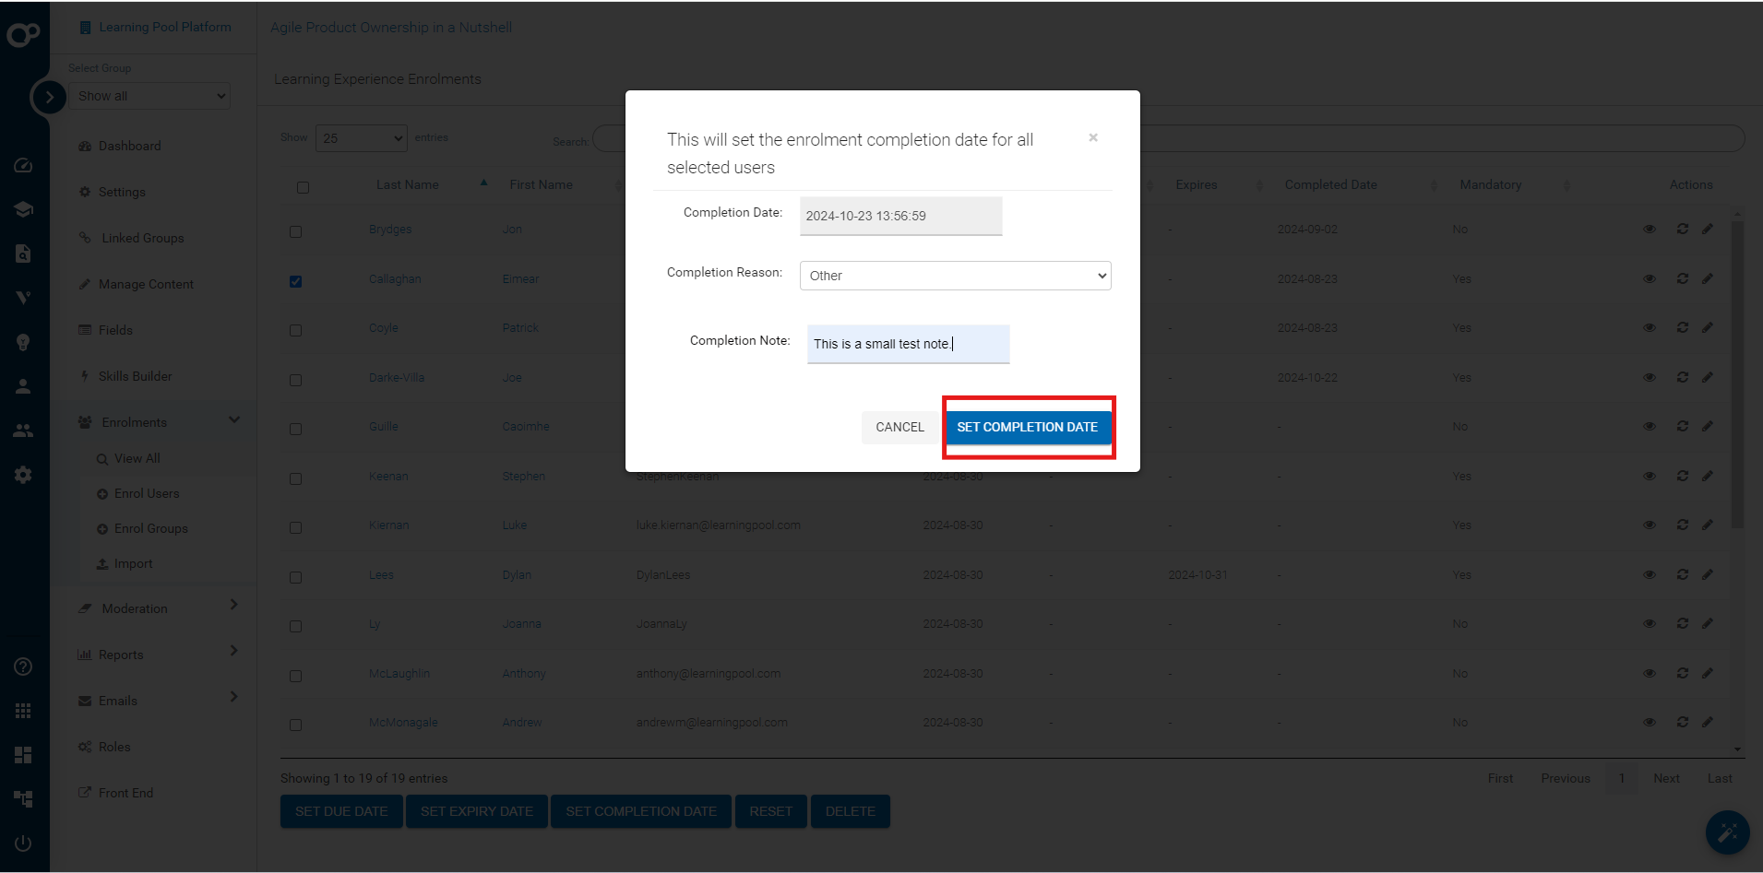The image size is (1763, 873).
Task: Open the Completion Reason dropdown showing Other
Action: [954, 275]
